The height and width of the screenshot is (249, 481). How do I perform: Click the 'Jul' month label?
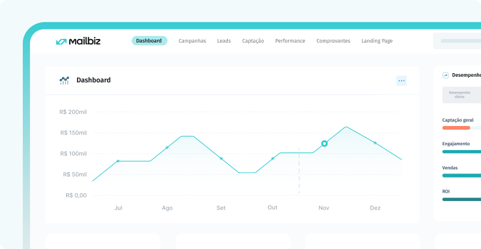(118, 208)
